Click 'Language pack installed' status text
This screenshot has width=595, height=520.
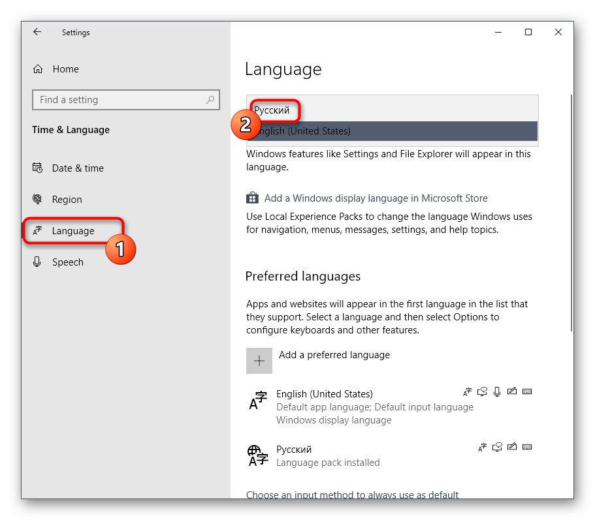point(328,463)
